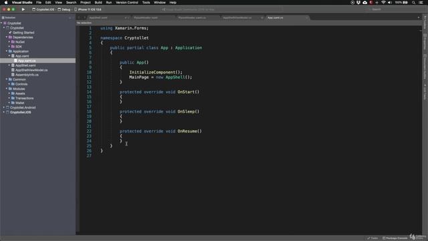
Task: Open the Tools menu
Action: (x=146, y=3)
